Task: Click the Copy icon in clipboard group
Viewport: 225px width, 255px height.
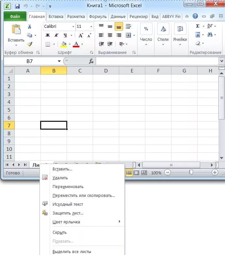Action: point(29,35)
